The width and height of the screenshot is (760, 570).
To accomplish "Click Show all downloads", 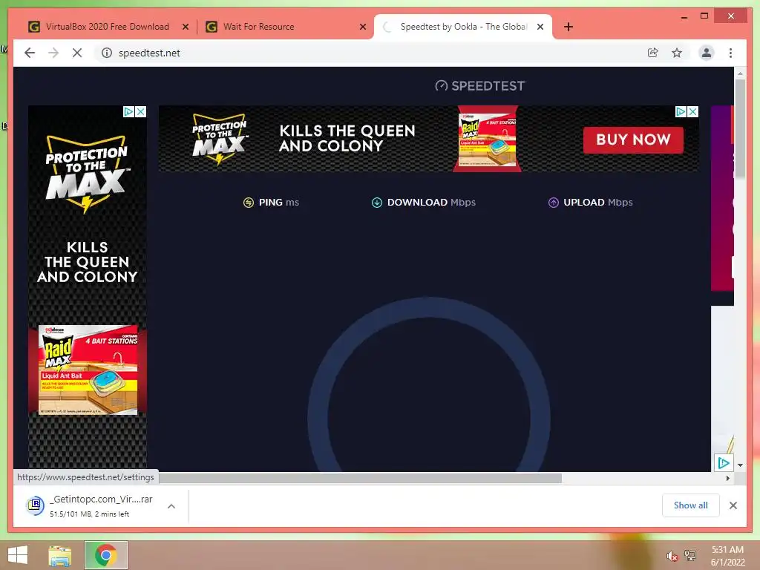I will point(690,505).
